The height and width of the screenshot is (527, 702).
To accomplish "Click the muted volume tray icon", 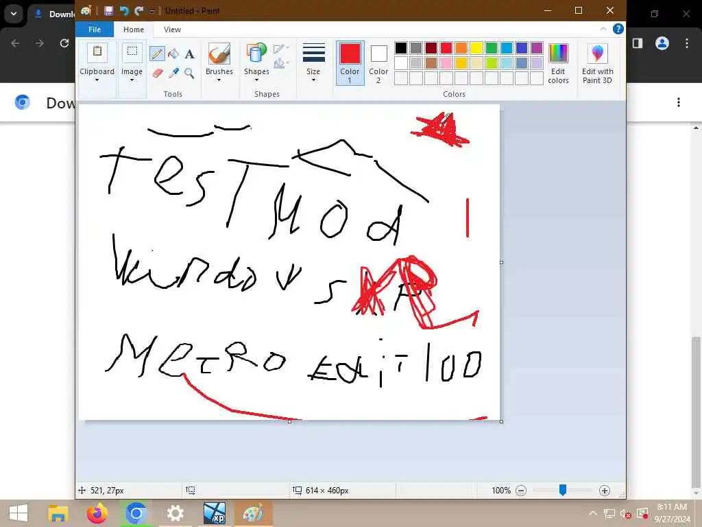I will [625, 514].
